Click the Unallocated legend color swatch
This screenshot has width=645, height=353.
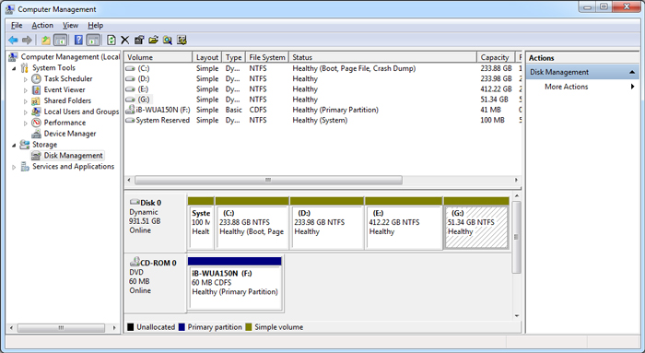[x=131, y=327]
